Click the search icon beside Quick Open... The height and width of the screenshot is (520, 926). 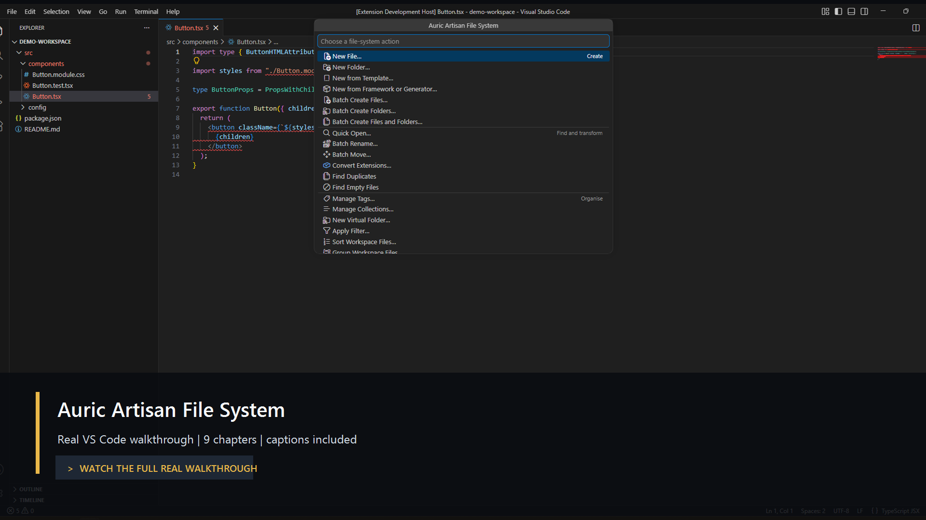(x=327, y=133)
